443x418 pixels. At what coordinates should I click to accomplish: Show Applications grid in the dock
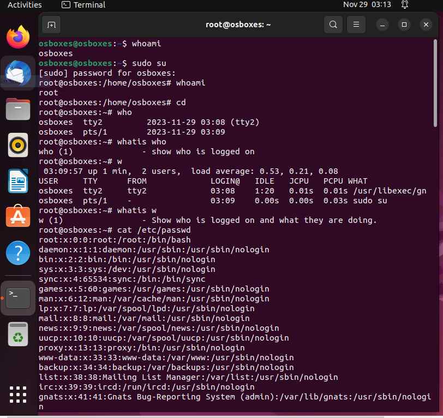pyautogui.click(x=18, y=394)
